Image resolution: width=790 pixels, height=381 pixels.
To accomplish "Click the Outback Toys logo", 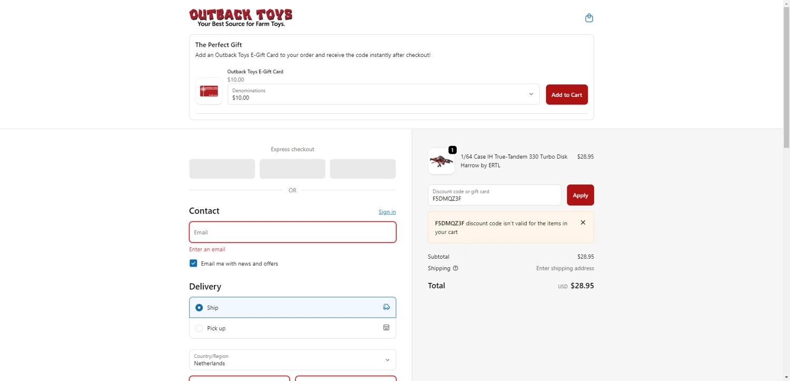I will pos(241,17).
